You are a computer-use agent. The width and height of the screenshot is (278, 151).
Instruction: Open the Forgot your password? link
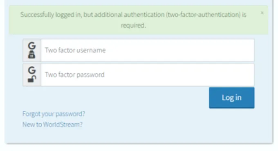pyautogui.click(x=54, y=114)
